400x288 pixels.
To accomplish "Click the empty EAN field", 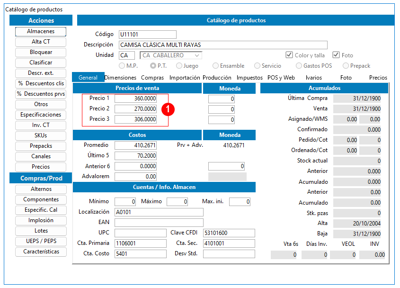I will tap(159, 223).
